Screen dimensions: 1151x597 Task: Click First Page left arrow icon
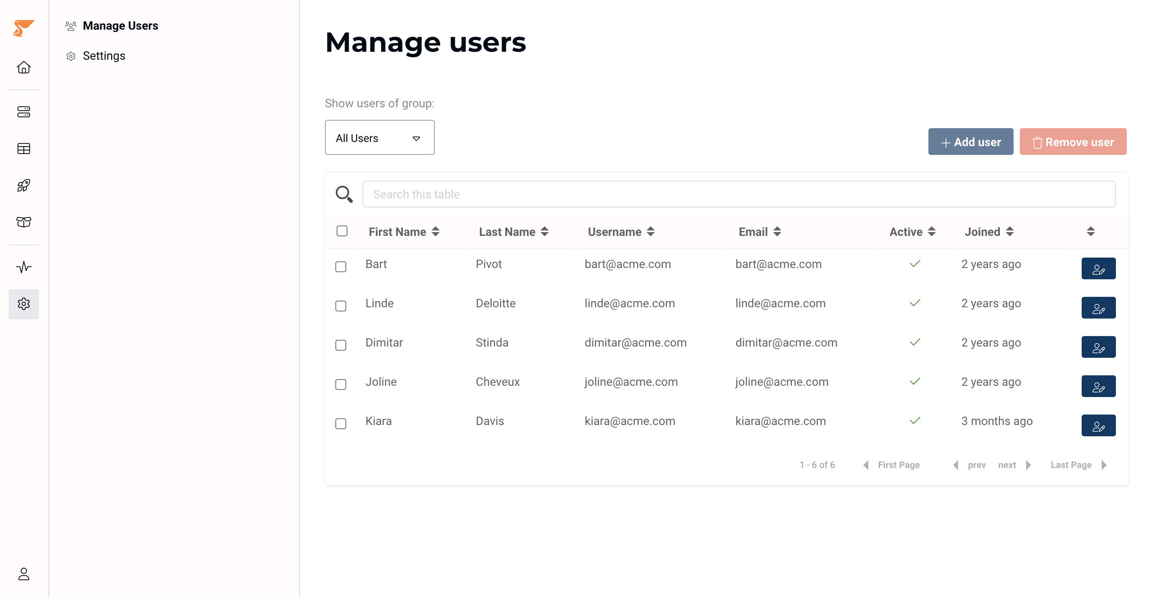866,465
